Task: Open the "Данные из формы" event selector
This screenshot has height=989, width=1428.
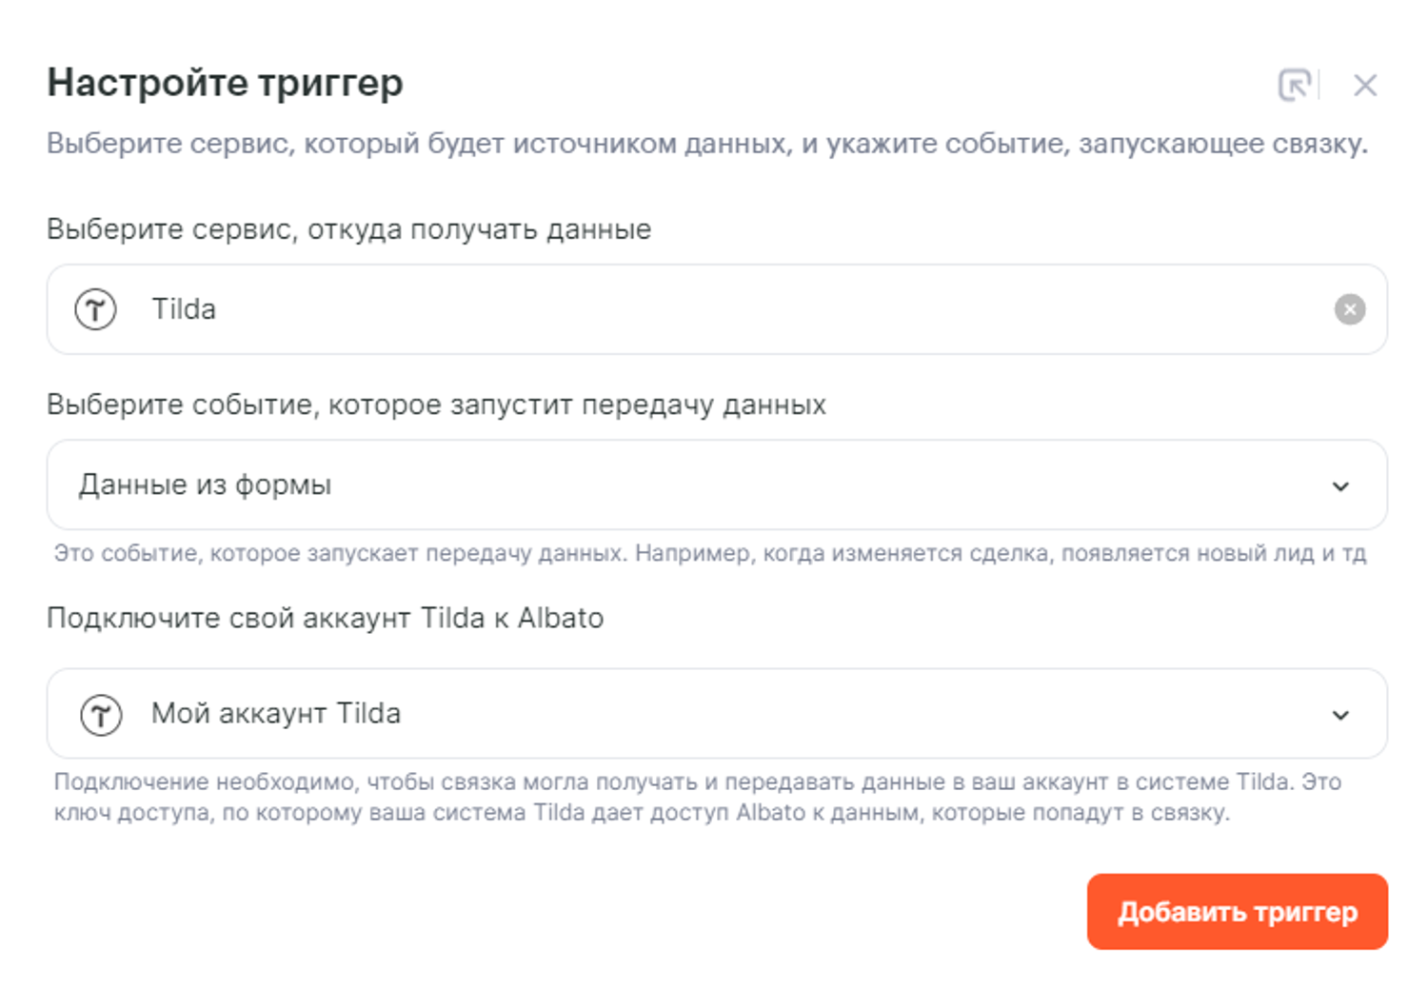Action: (205, 485)
